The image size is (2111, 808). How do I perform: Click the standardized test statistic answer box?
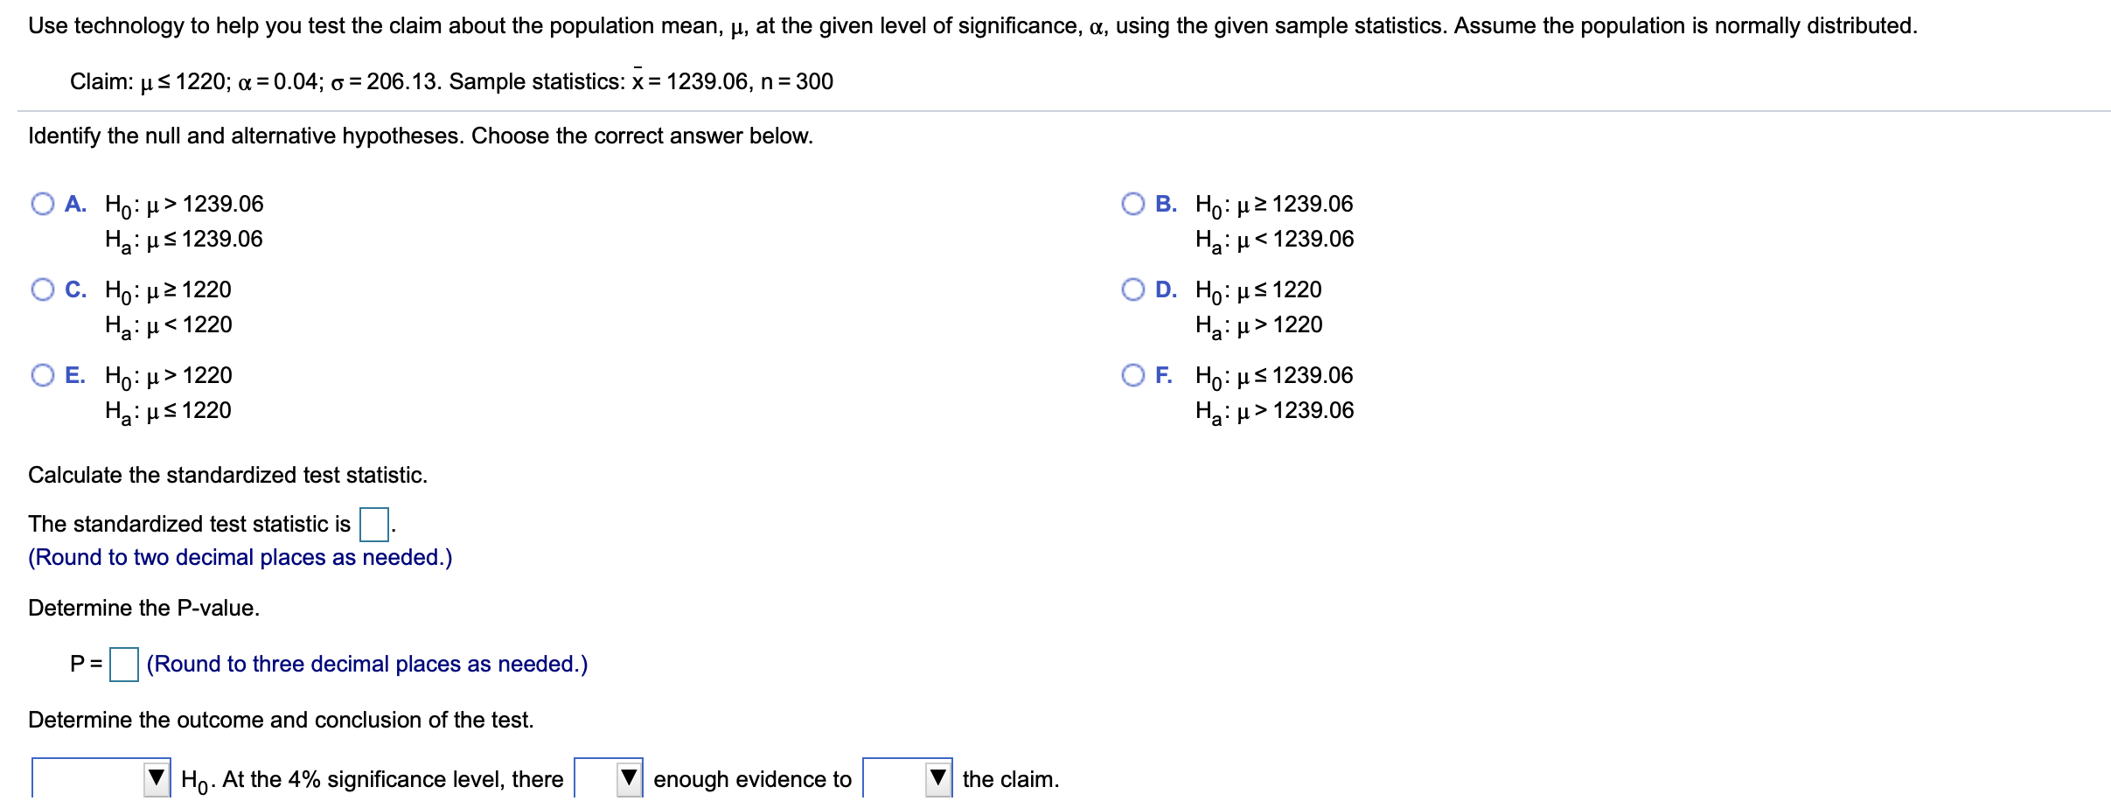(x=373, y=525)
